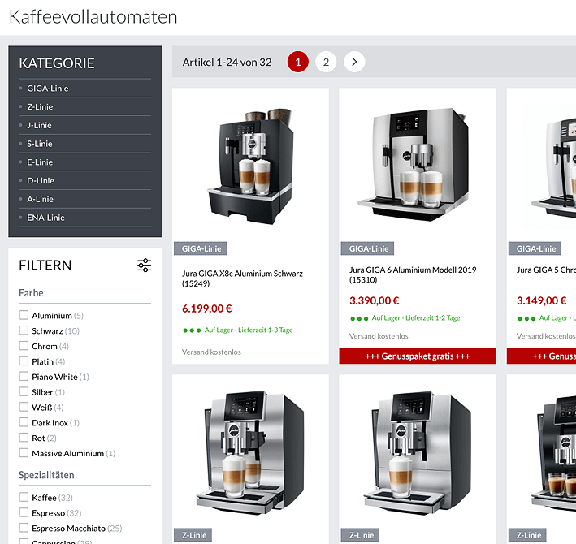Check the Espresso Macchiato filter
The width and height of the screenshot is (576, 544).
pos(24,528)
